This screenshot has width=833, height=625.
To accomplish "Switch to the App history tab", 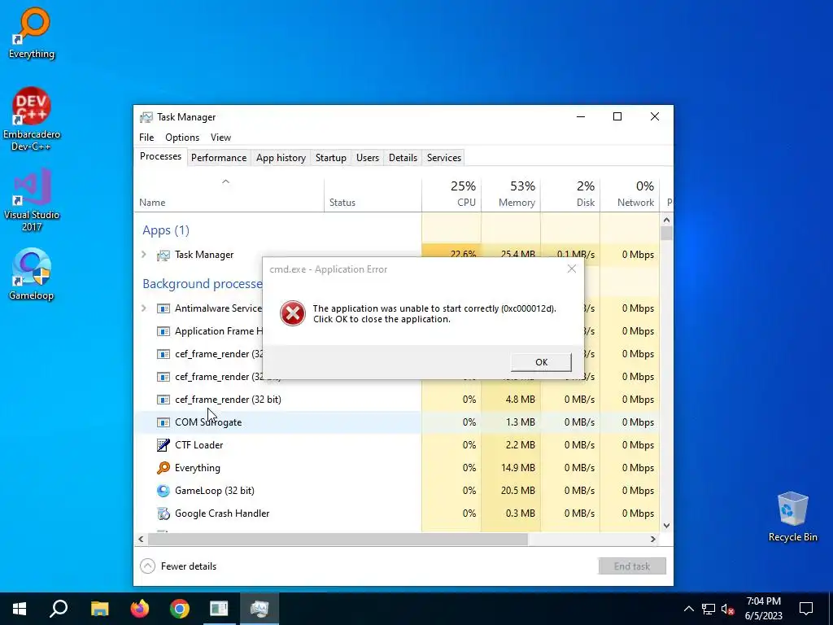I will (281, 158).
